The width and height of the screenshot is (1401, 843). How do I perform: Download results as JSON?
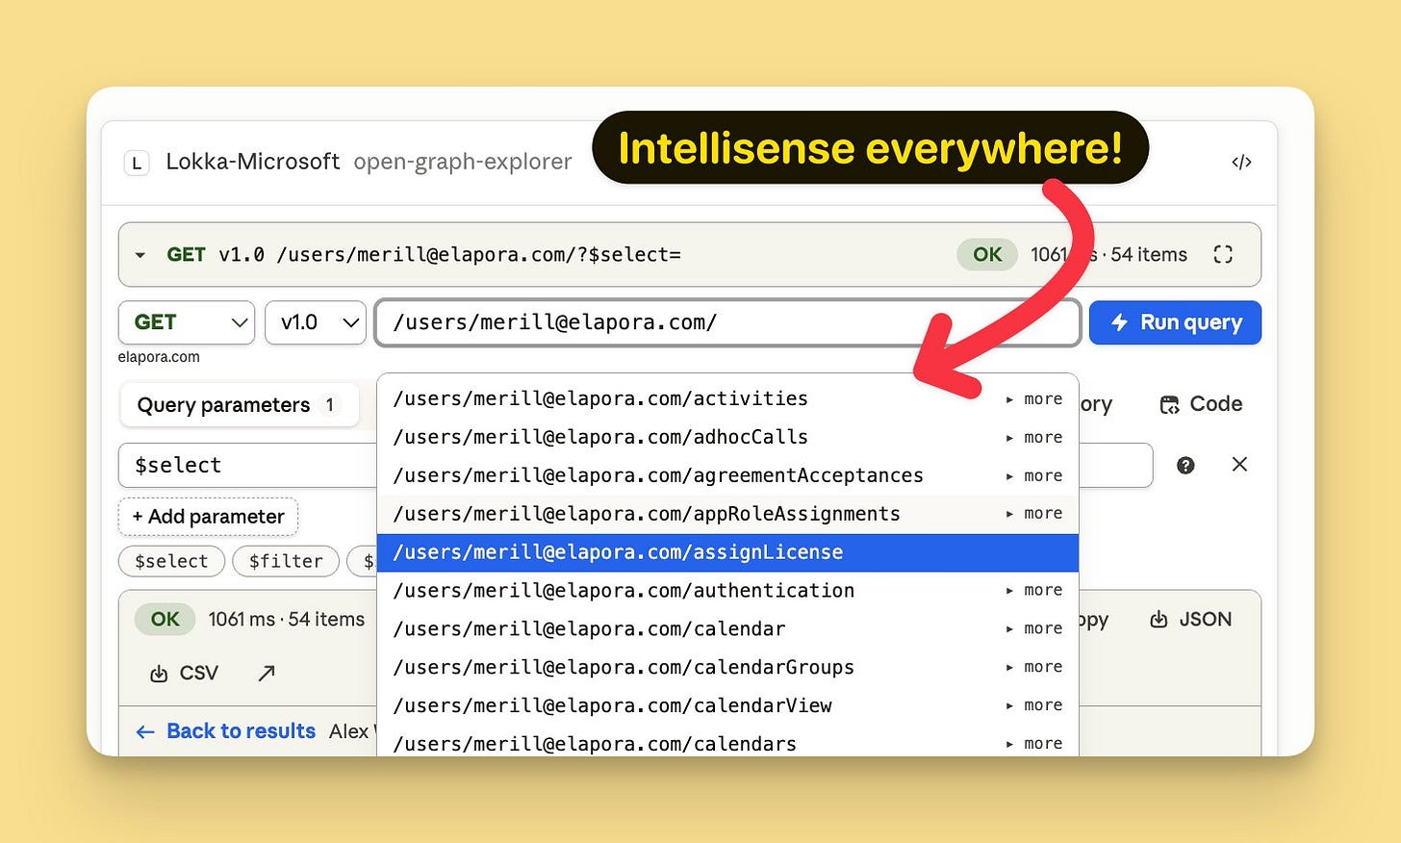point(1191,620)
